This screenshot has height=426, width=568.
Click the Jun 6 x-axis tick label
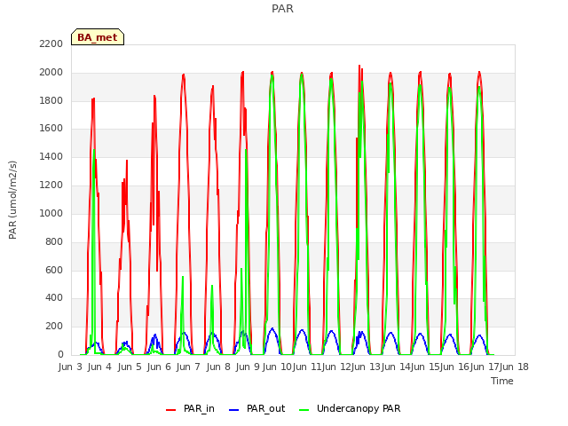click(159, 367)
